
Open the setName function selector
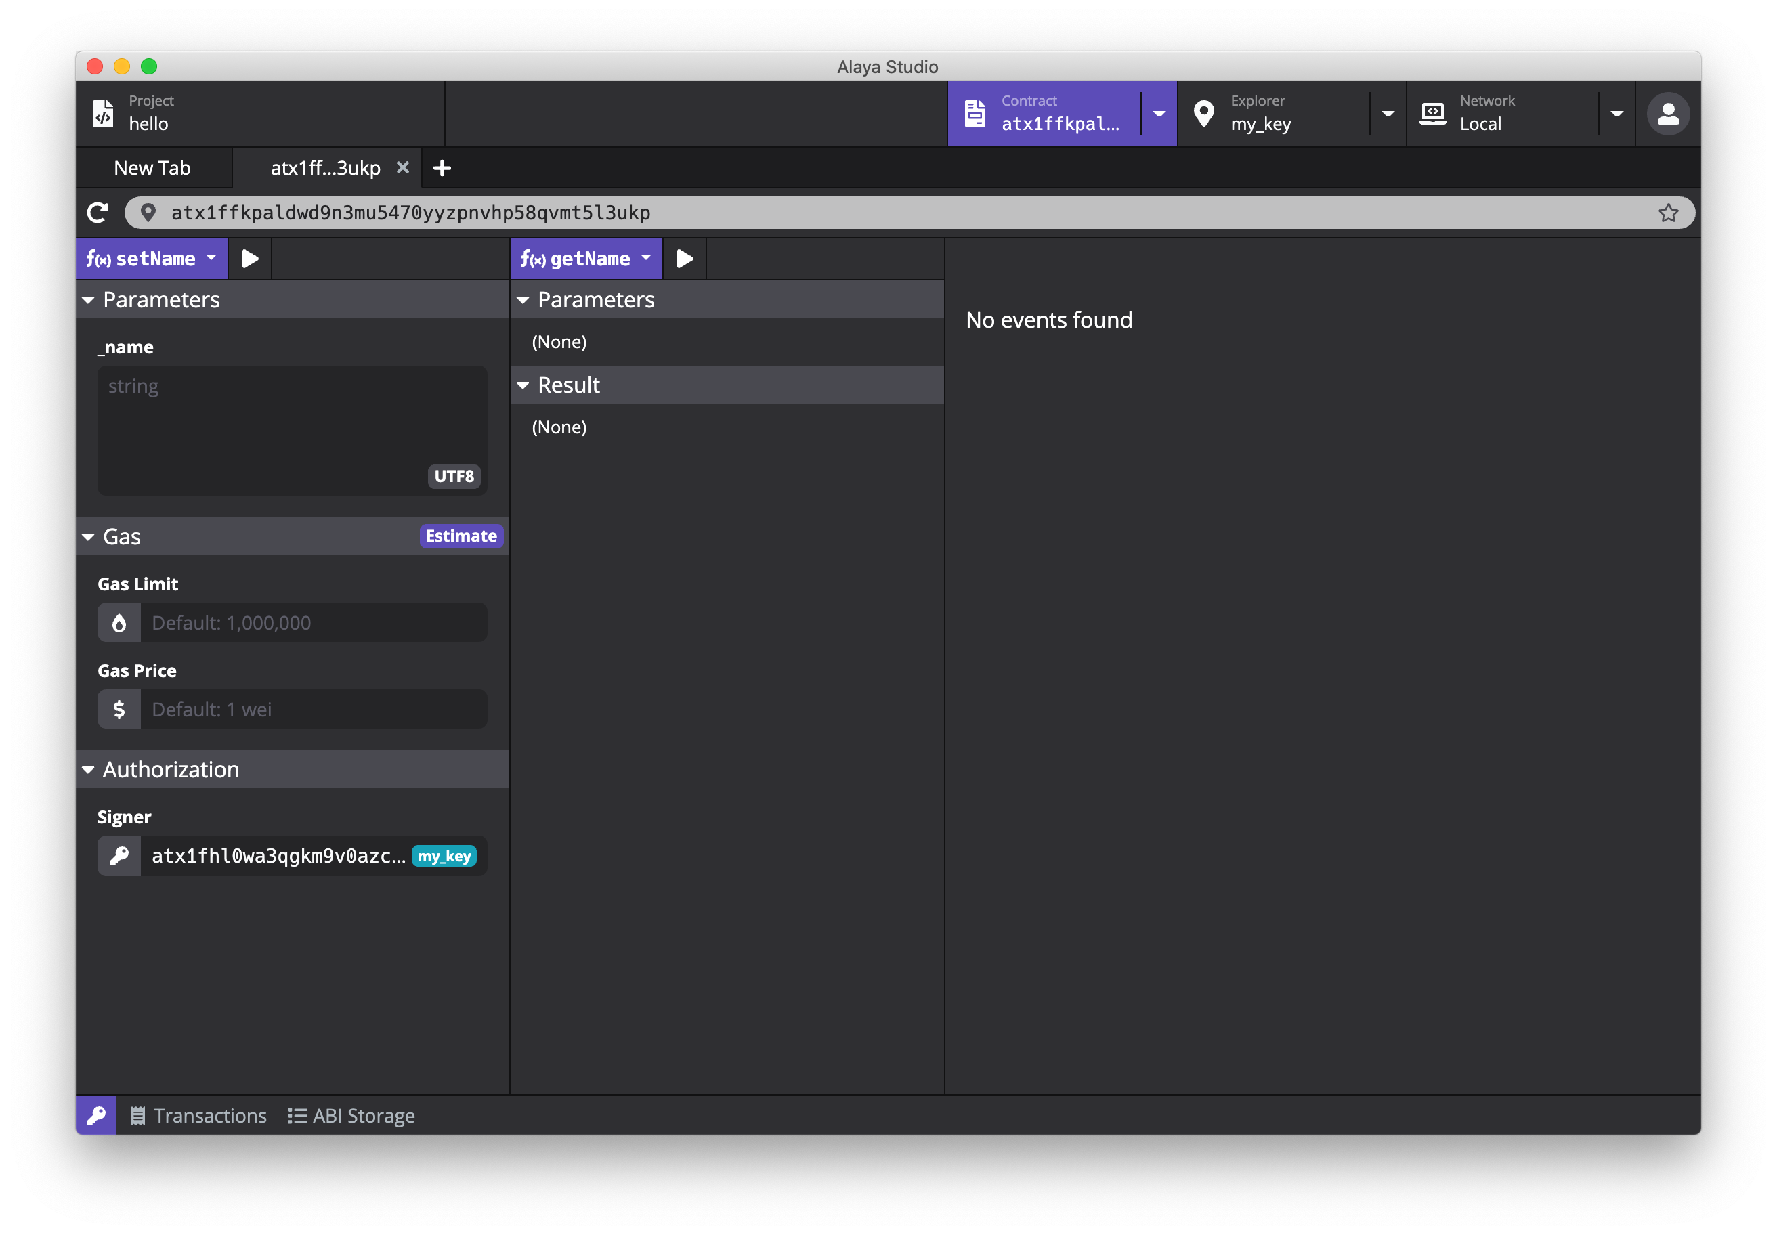pos(152,259)
